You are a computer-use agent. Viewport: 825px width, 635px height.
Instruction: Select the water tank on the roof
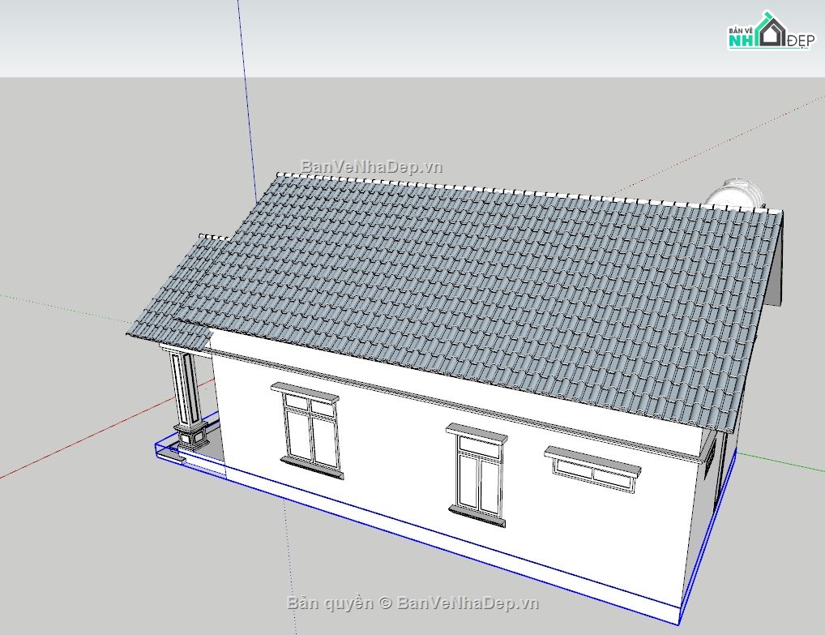point(735,194)
